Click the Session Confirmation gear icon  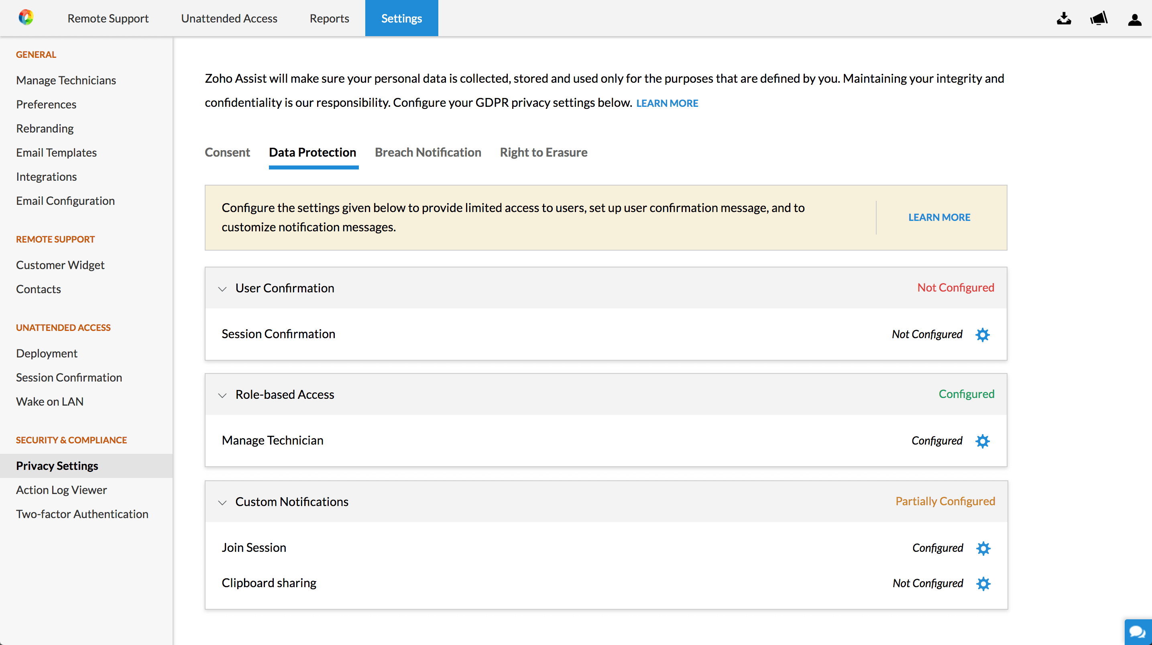(x=983, y=335)
